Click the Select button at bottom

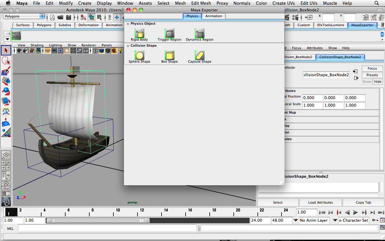[278, 202]
